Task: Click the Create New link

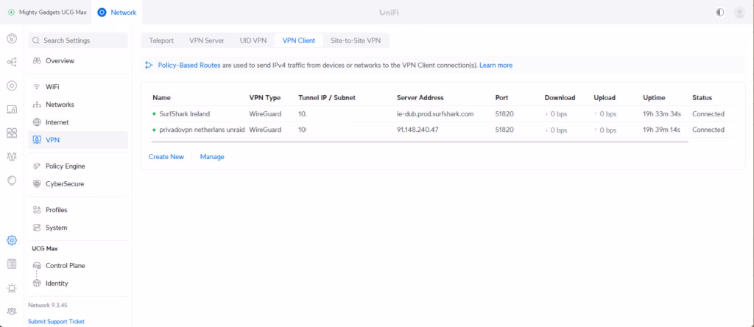Action: (166, 157)
